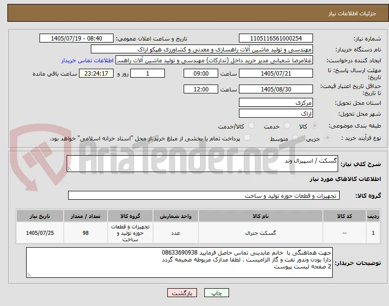Click the نام دستگاه خریدار field

[202, 49]
